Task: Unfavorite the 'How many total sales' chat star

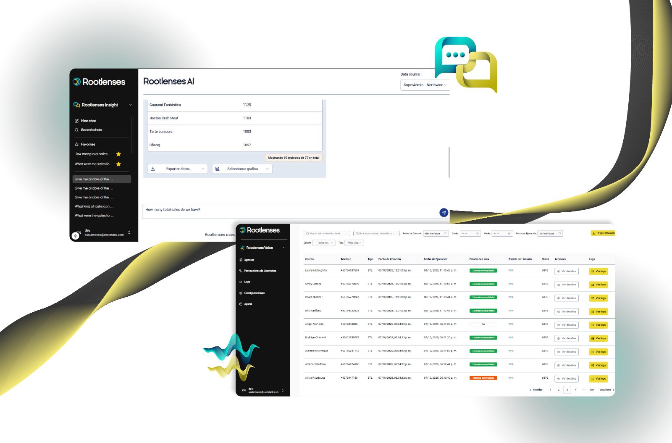Action: point(118,154)
